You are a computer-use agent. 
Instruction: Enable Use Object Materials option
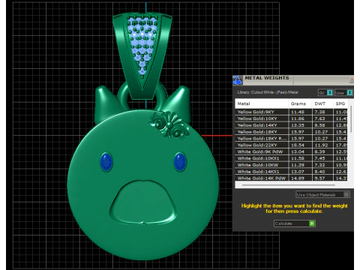[322, 195]
